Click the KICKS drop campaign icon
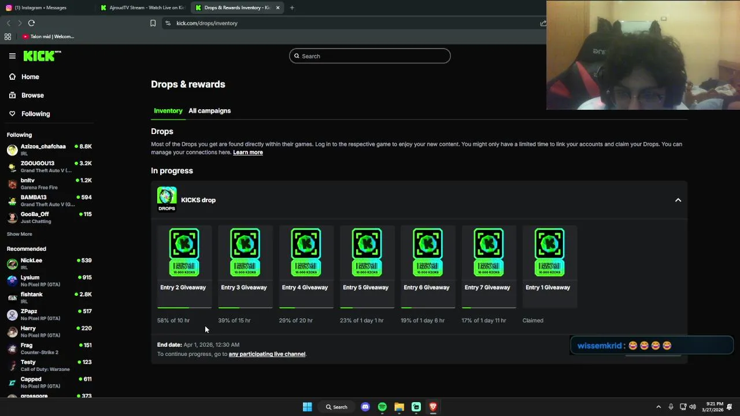 coord(166,199)
